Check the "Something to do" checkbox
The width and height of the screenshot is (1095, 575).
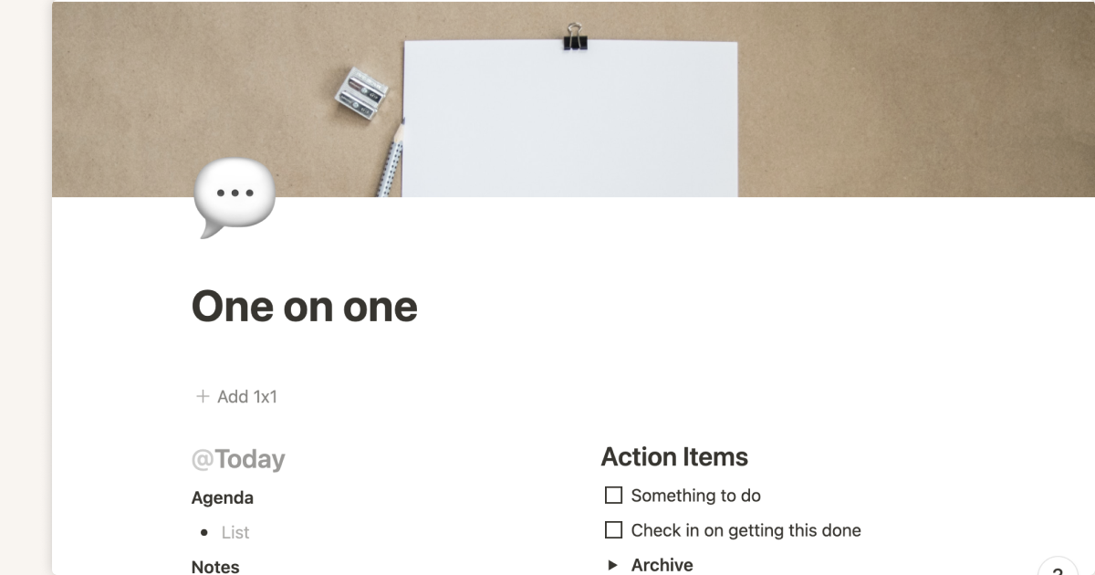(614, 496)
